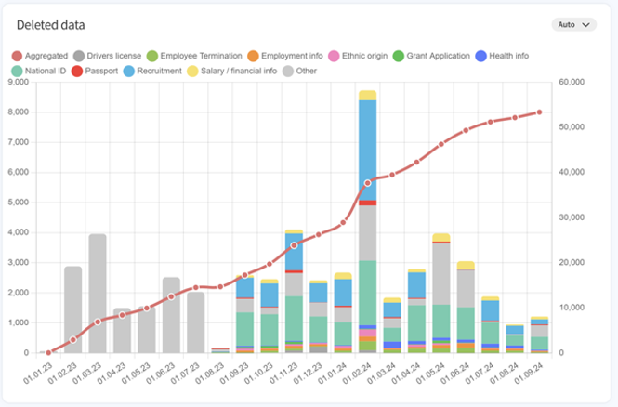618x407 pixels.
Task: Click the Health info blue legend icon
Action: pyautogui.click(x=480, y=56)
